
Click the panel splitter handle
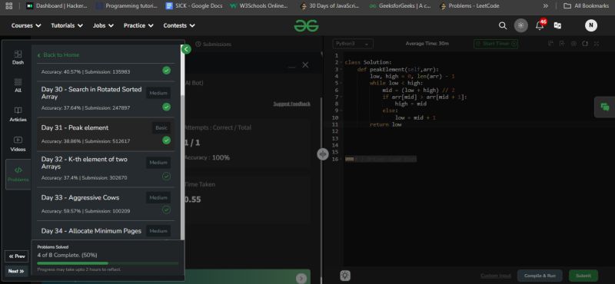point(322,154)
